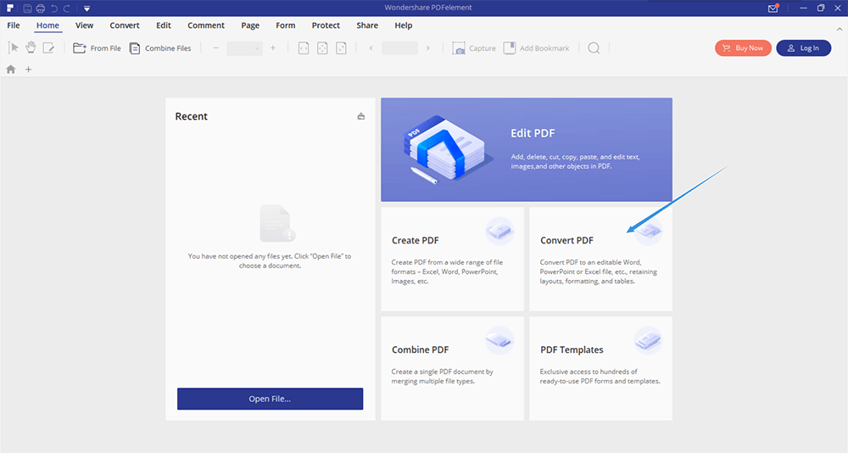Viewport: 848px width, 453px height.
Task: Print using the printer icon
Action: coord(40,8)
